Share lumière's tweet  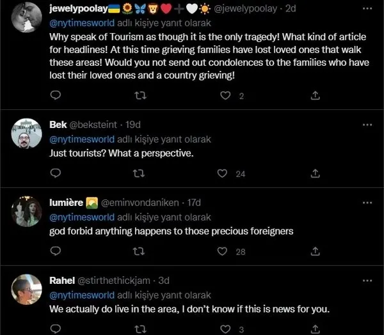pyautogui.click(x=315, y=251)
